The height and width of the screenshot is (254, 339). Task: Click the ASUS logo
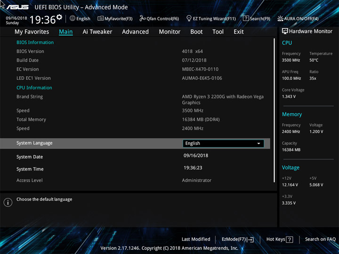click(x=17, y=7)
